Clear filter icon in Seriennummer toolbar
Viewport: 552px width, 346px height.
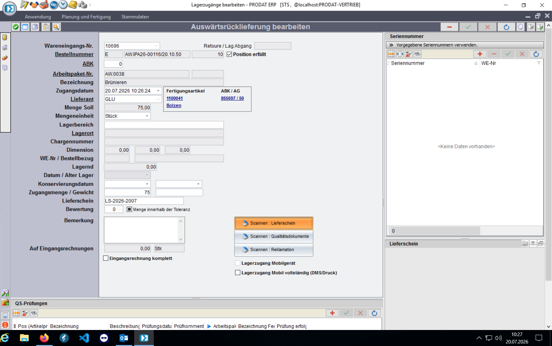409,54
